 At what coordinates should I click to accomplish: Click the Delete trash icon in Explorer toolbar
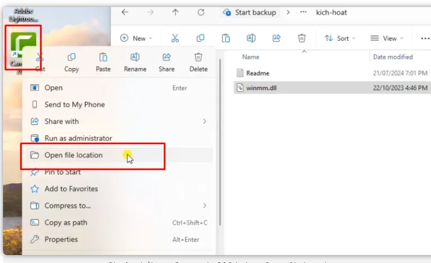point(301,38)
